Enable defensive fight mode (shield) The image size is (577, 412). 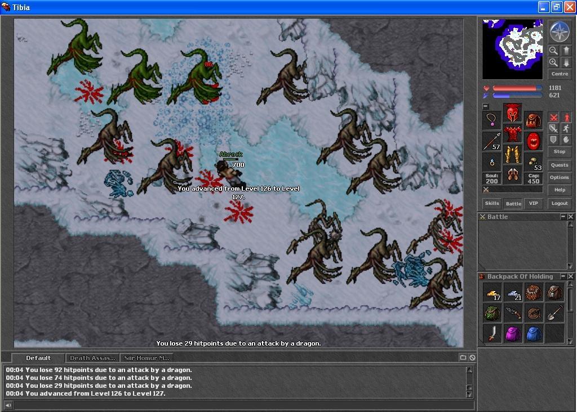tap(553, 140)
